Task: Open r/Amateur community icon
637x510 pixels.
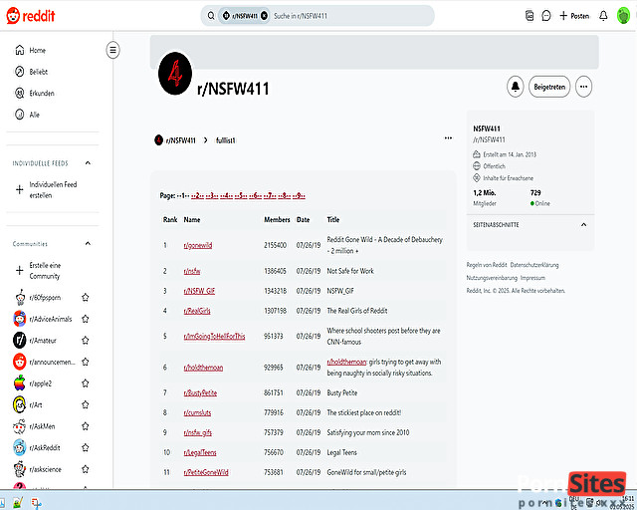Action: (x=20, y=341)
